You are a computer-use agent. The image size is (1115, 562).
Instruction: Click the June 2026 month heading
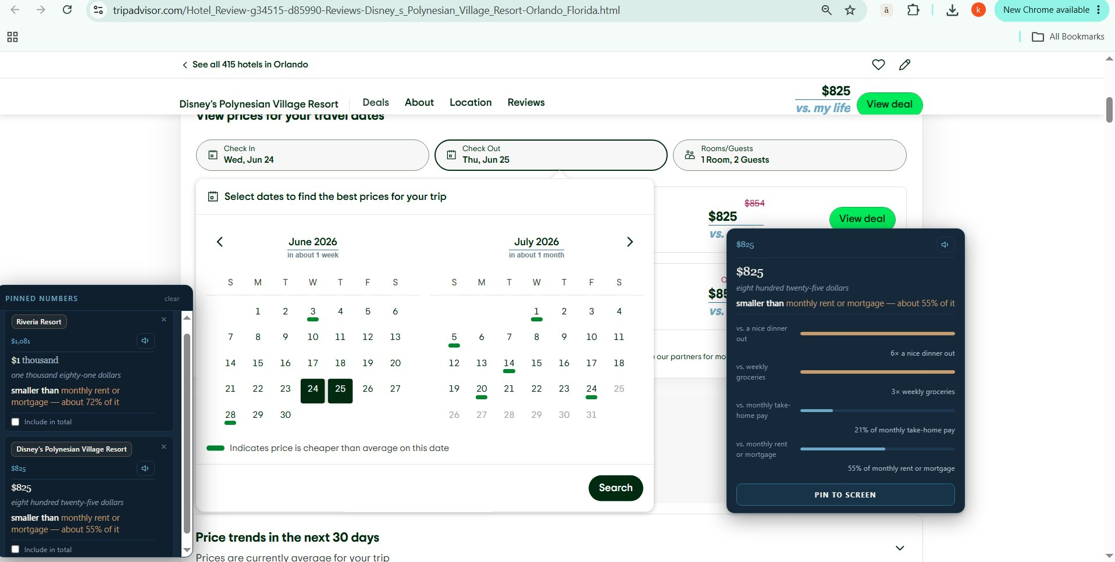click(313, 242)
